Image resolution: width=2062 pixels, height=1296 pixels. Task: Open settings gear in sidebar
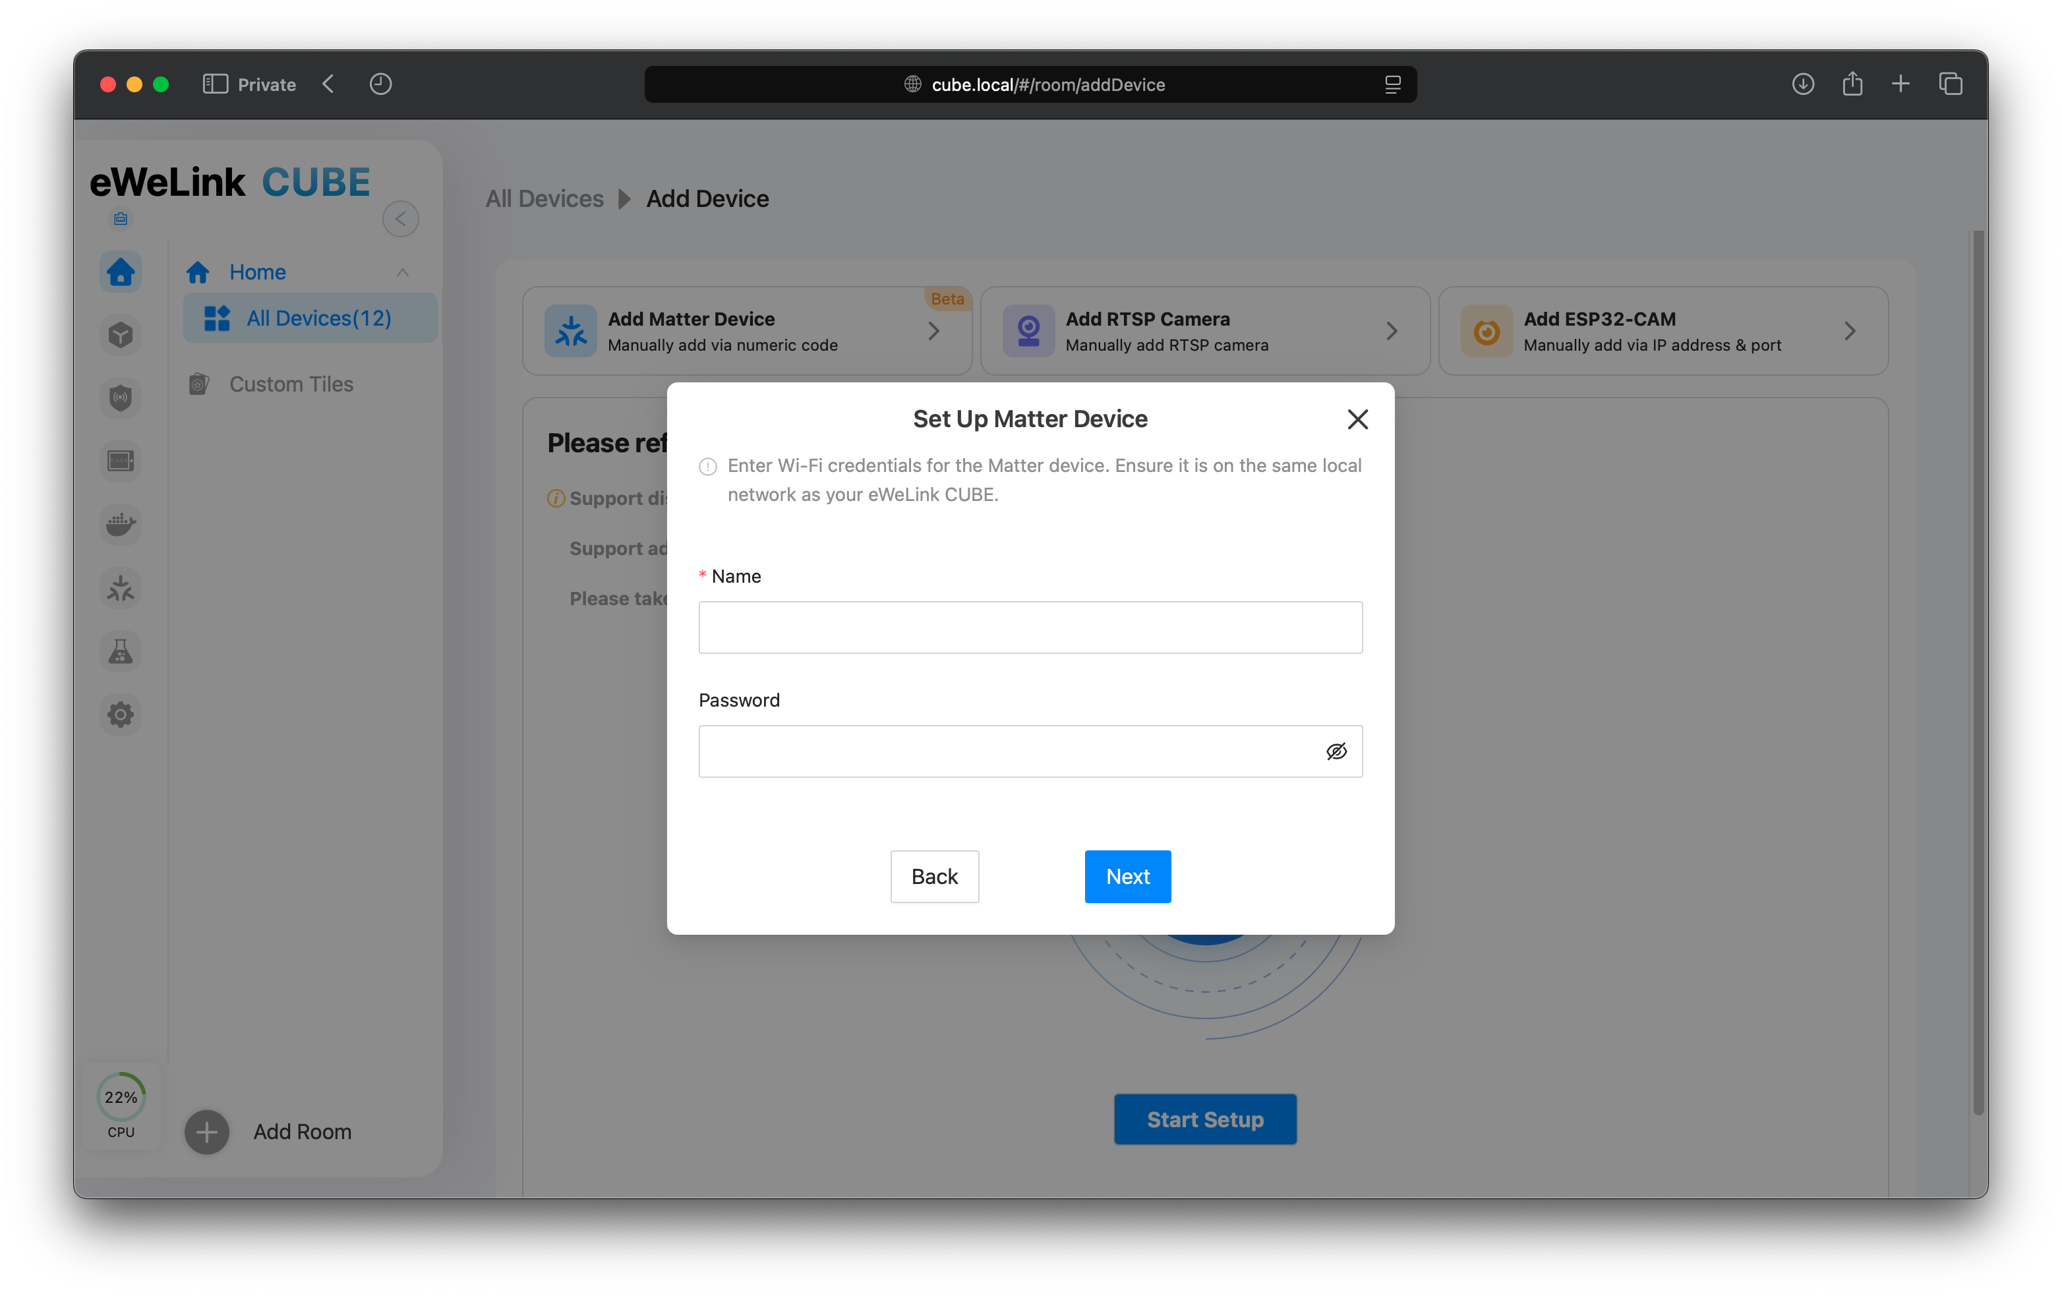[x=121, y=715]
